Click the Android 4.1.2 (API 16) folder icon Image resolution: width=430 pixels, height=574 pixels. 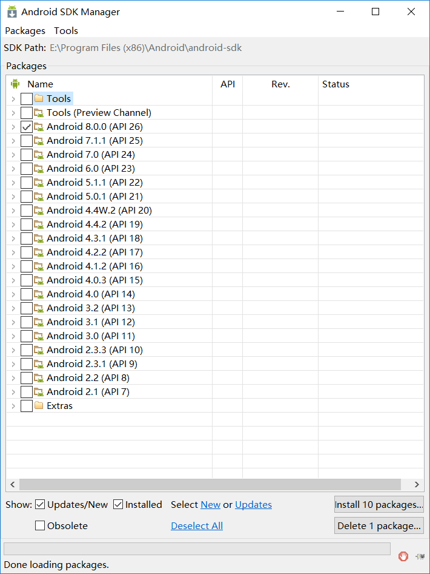[39, 266]
